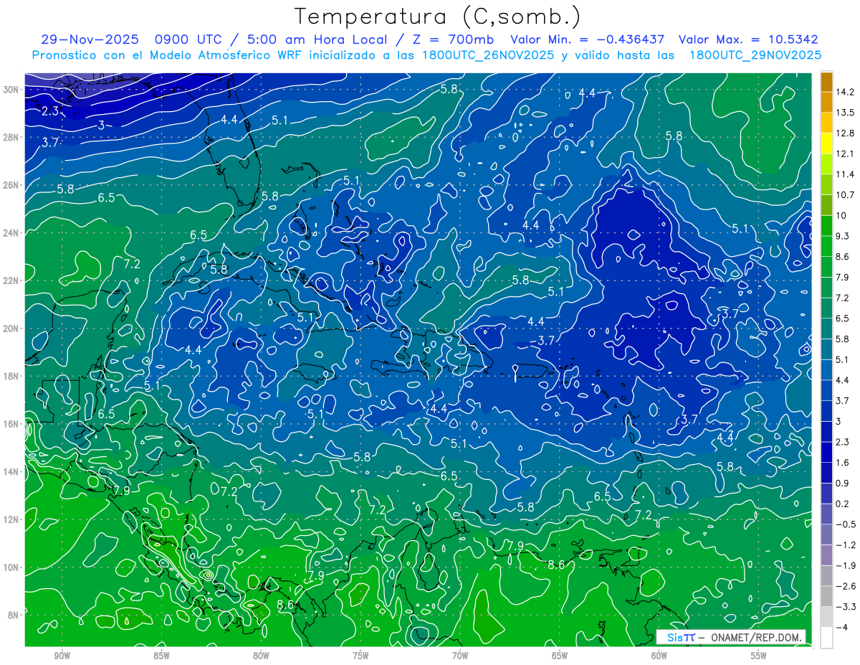Click the "Valor Min. = -0.436437" value
860x665 pixels.
(x=587, y=39)
